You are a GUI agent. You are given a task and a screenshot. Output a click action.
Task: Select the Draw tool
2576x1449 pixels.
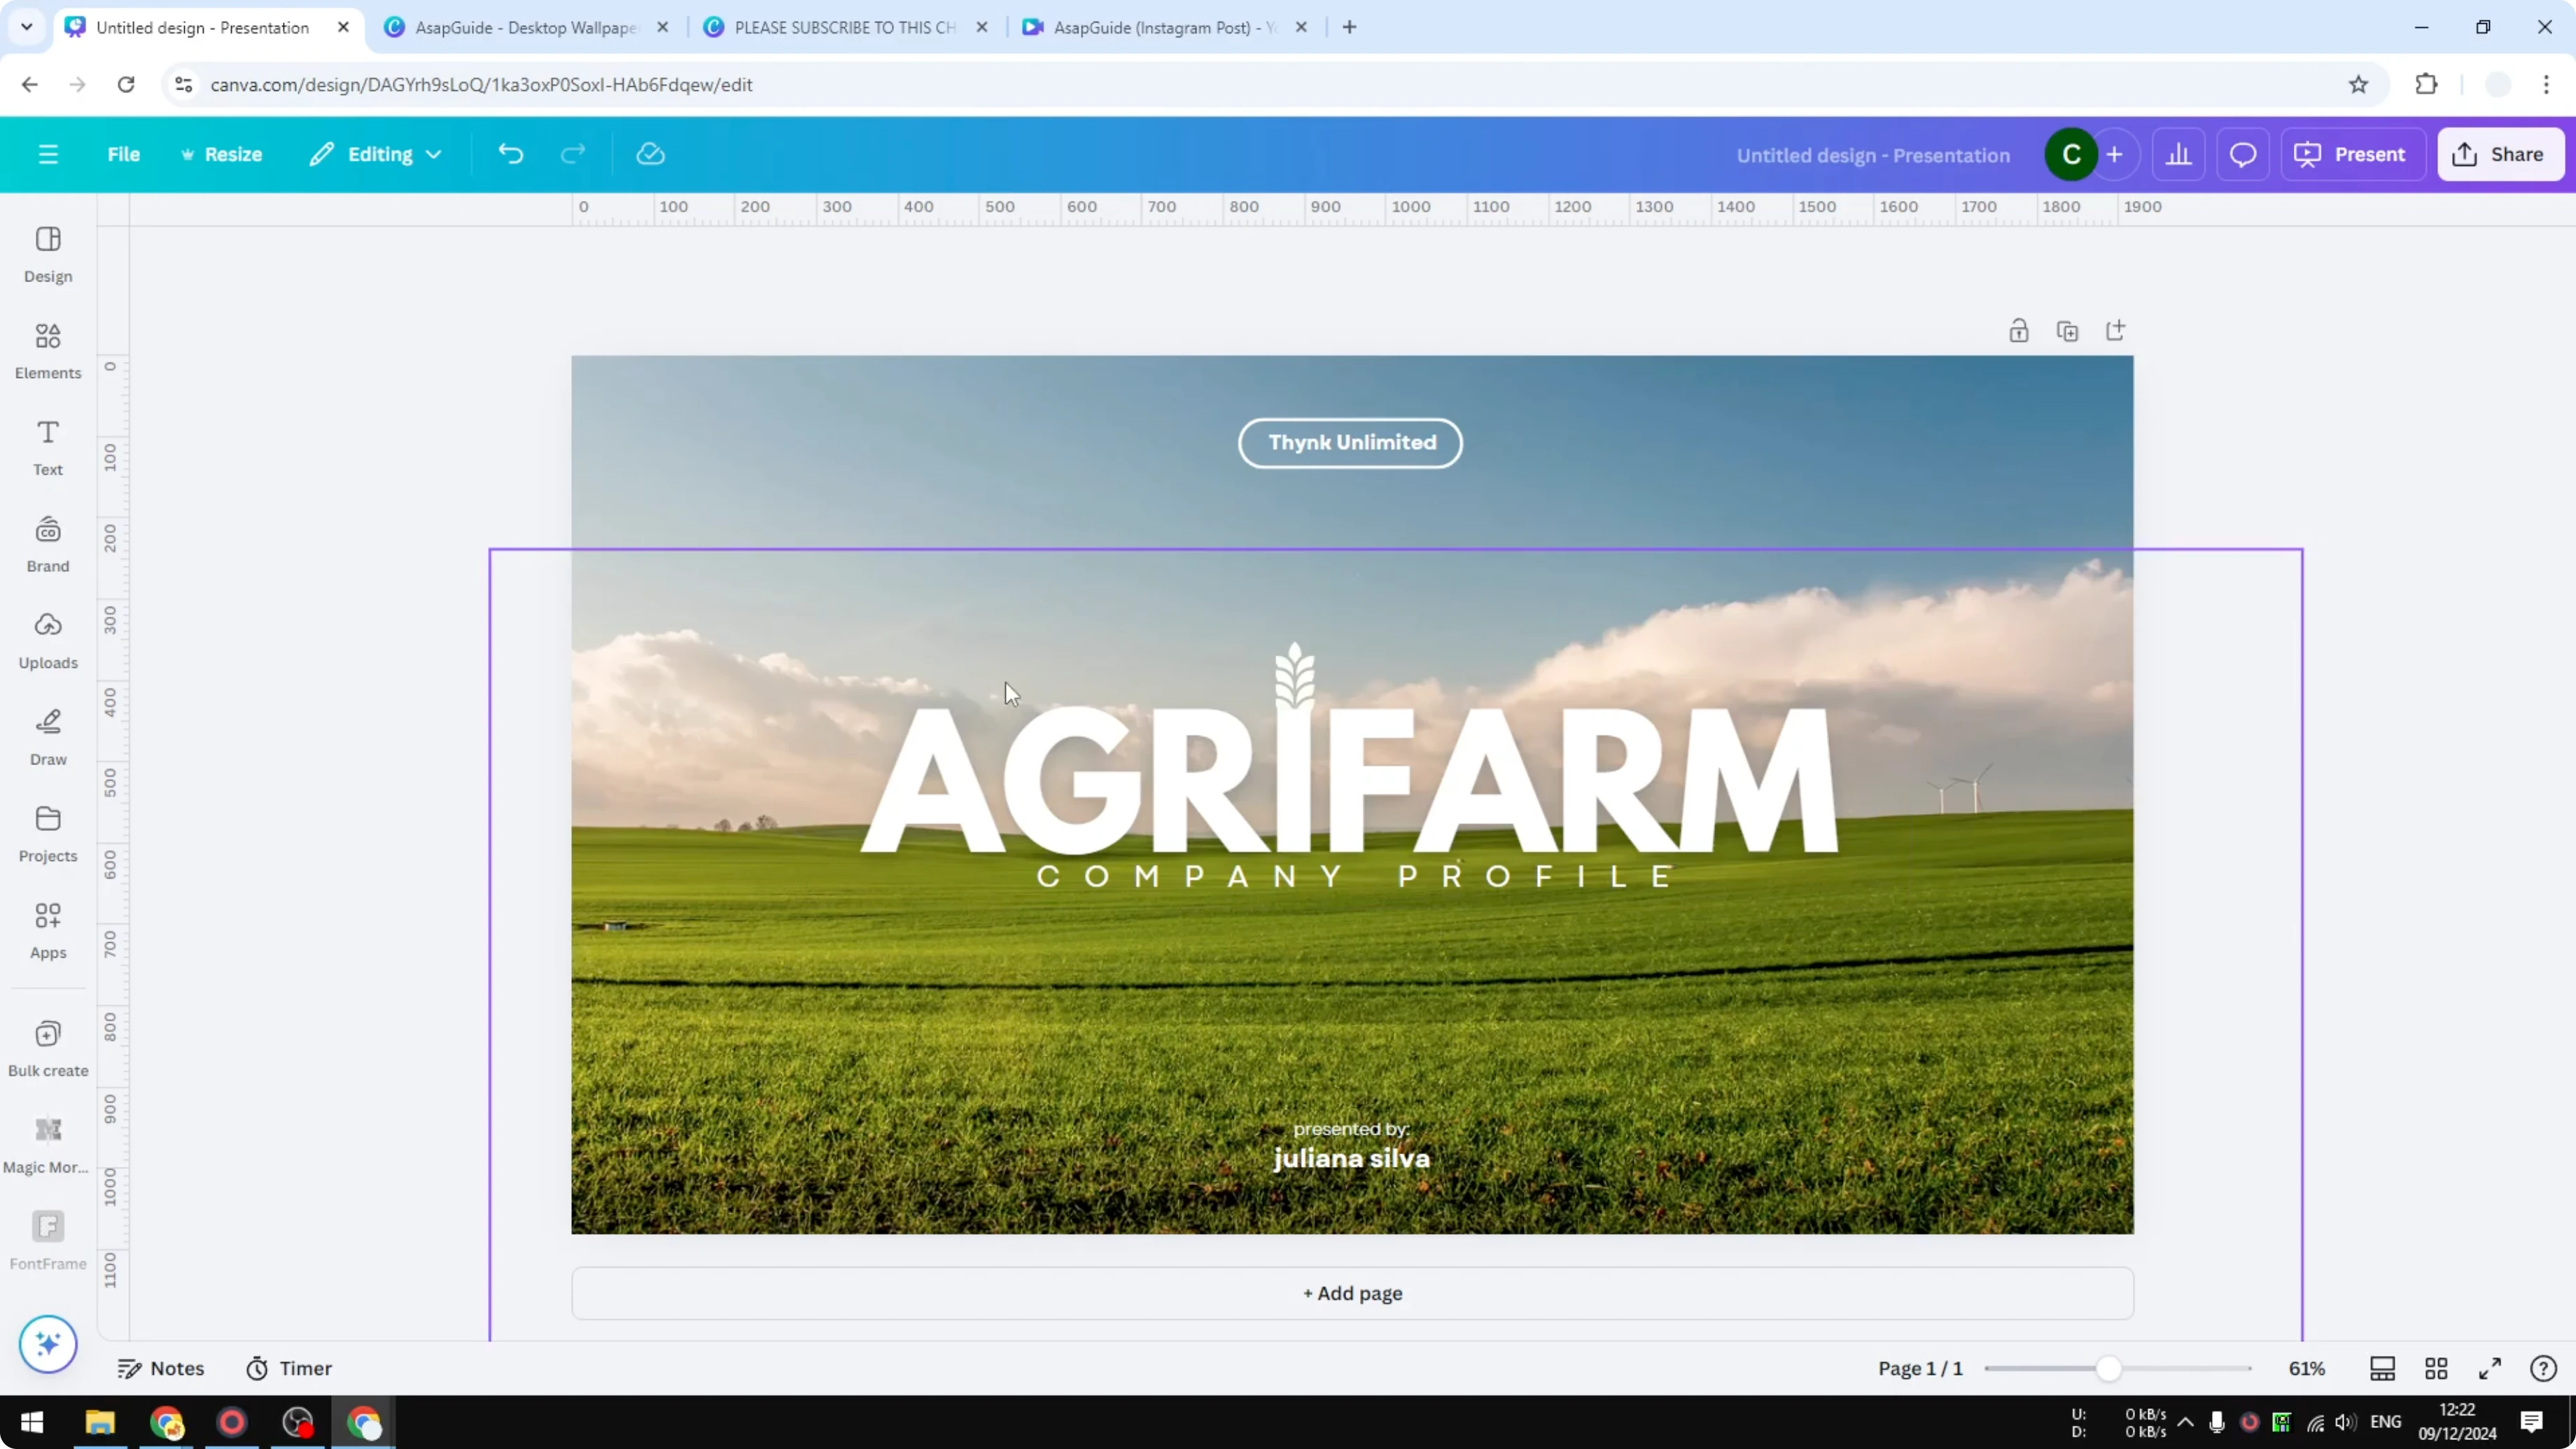click(x=47, y=737)
